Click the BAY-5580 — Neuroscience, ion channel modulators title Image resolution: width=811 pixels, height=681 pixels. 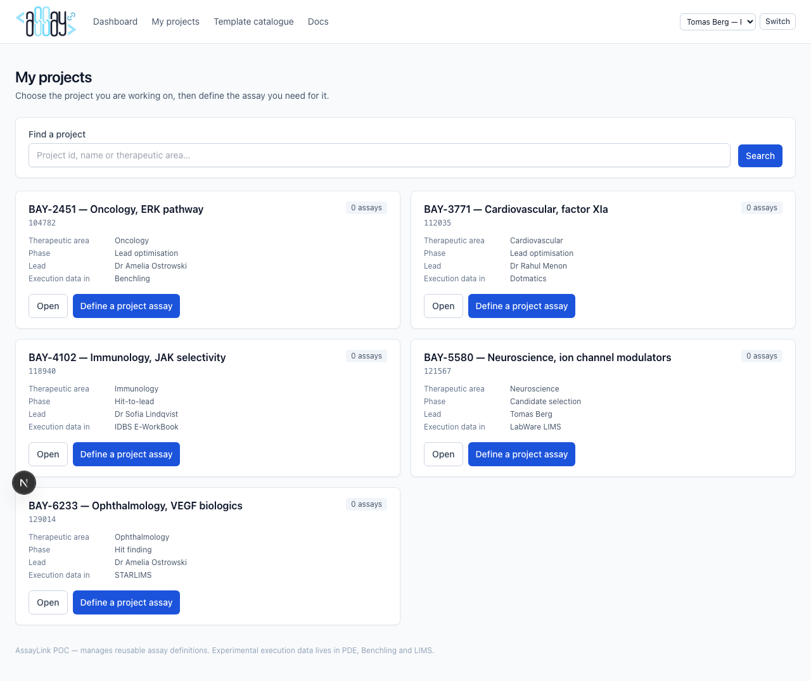[x=547, y=357]
